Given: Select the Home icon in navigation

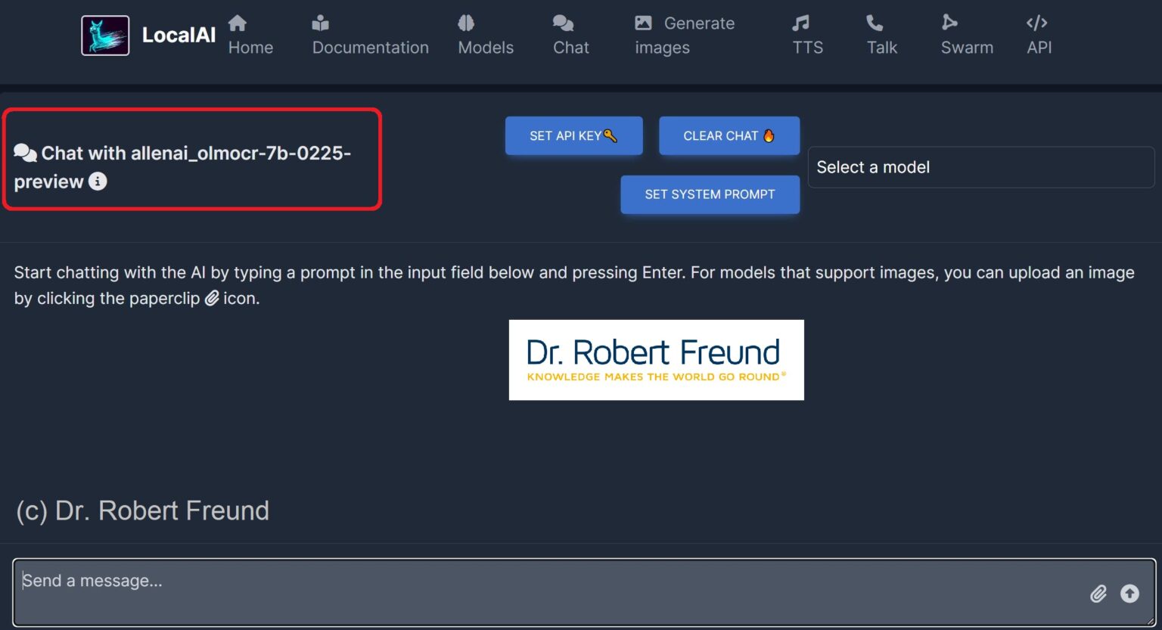Looking at the screenshot, I should point(237,23).
